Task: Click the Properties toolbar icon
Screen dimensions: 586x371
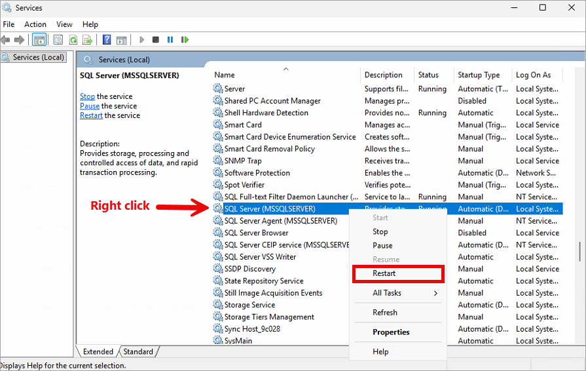Action: [x=58, y=40]
